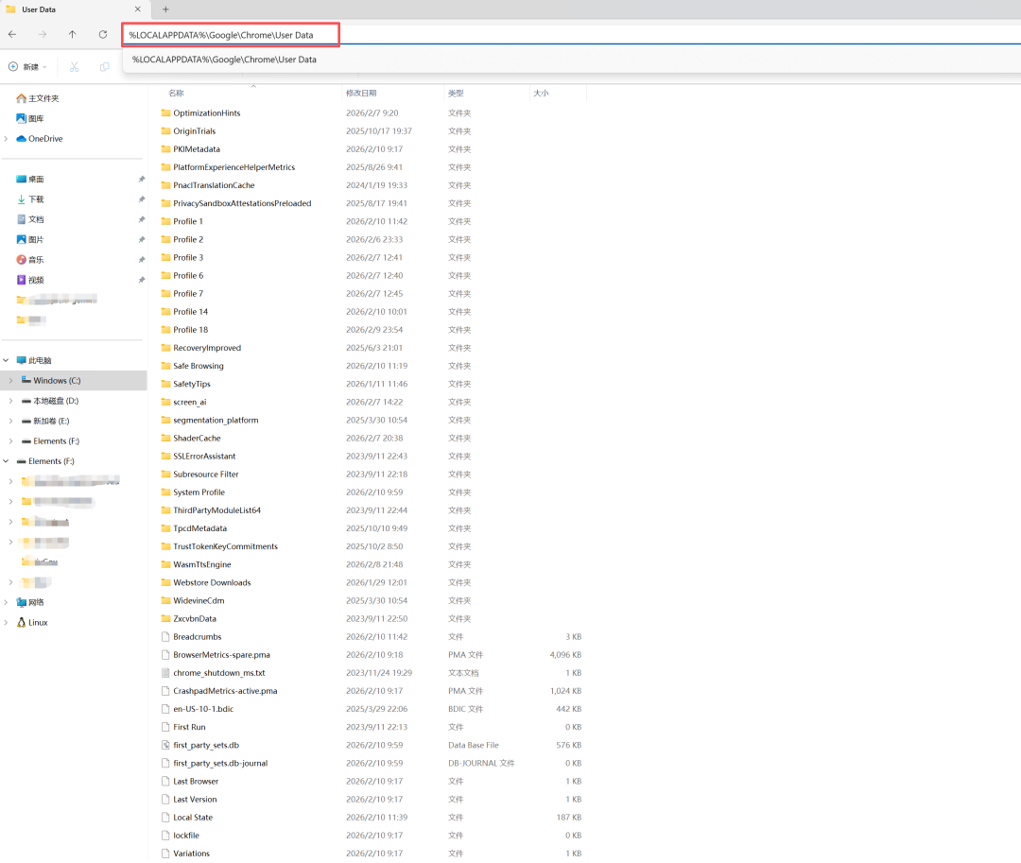Viewport: 1021px width, 863px height.
Task: Open 图库 Gallery in sidebar
Action: click(x=30, y=118)
